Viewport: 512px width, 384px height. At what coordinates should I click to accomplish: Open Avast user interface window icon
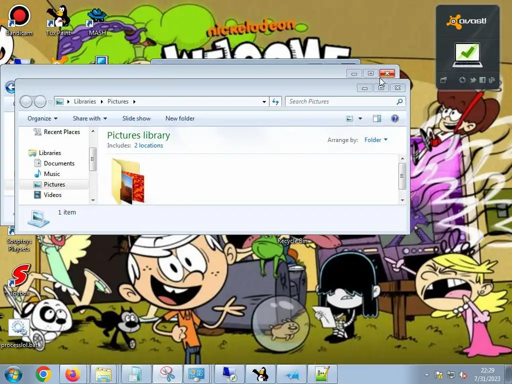(x=443, y=80)
